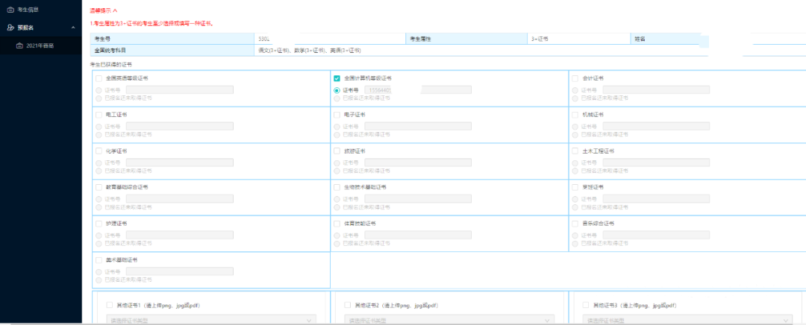Click 烹饪证书 certificate number field
The width and height of the screenshot is (806, 325).
[x=657, y=199]
